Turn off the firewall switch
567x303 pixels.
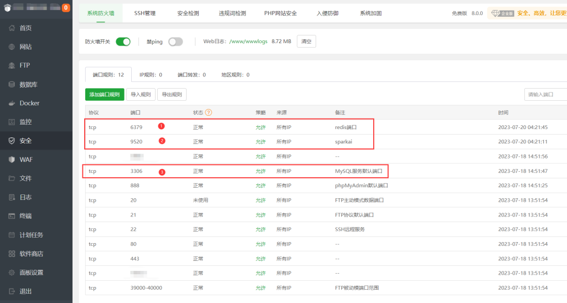(x=123, y=42)
